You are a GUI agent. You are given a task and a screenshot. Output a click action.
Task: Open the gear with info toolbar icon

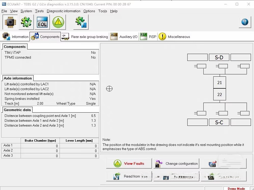[x=81, y=22]
